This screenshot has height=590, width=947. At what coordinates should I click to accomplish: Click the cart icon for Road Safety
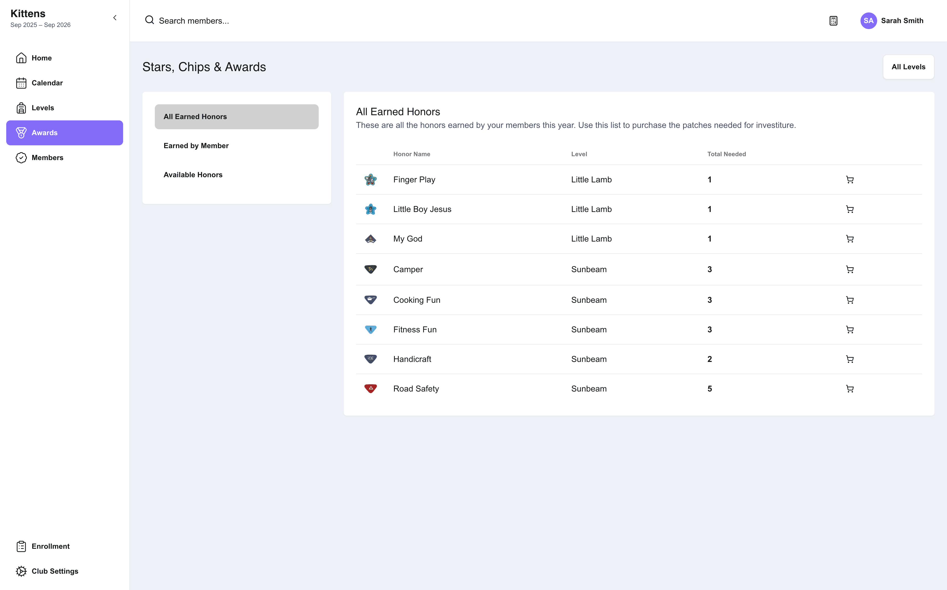[849, 389]
